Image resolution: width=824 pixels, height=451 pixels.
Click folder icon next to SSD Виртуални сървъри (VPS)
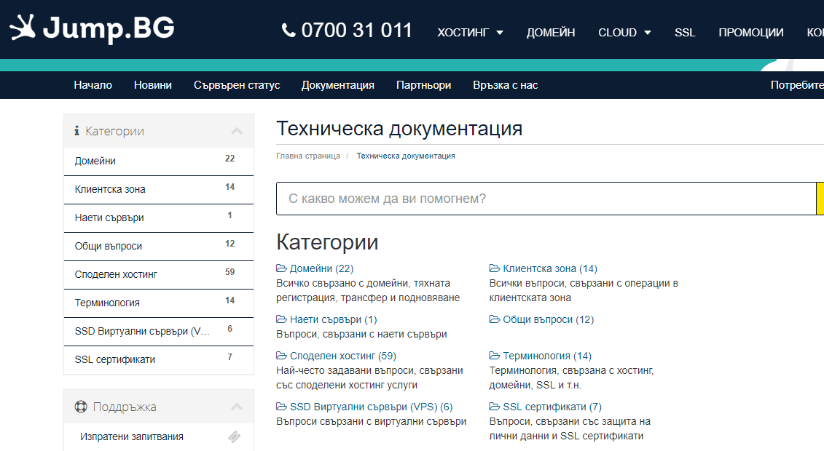(282, 407)
